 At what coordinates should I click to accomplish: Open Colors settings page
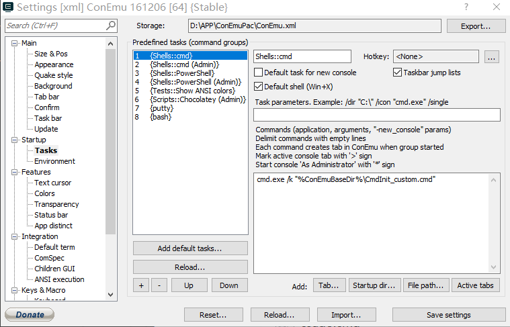pos(44,193)
